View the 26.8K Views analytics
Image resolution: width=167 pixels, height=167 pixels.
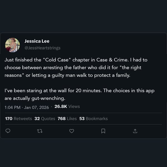coord(67,107)
